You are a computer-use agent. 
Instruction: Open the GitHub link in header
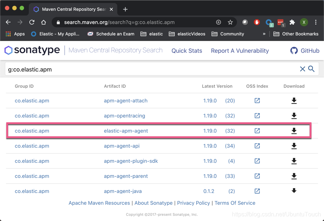coord(305,50)
